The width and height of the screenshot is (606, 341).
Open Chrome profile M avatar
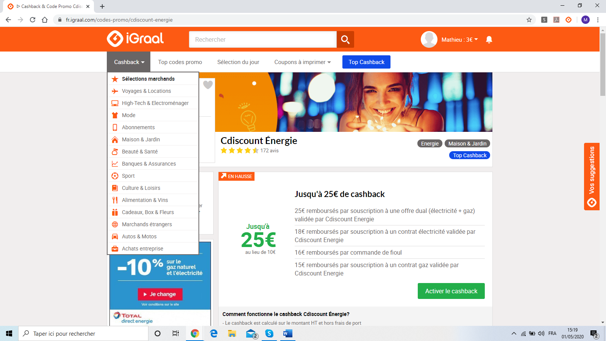coord(586,20)
